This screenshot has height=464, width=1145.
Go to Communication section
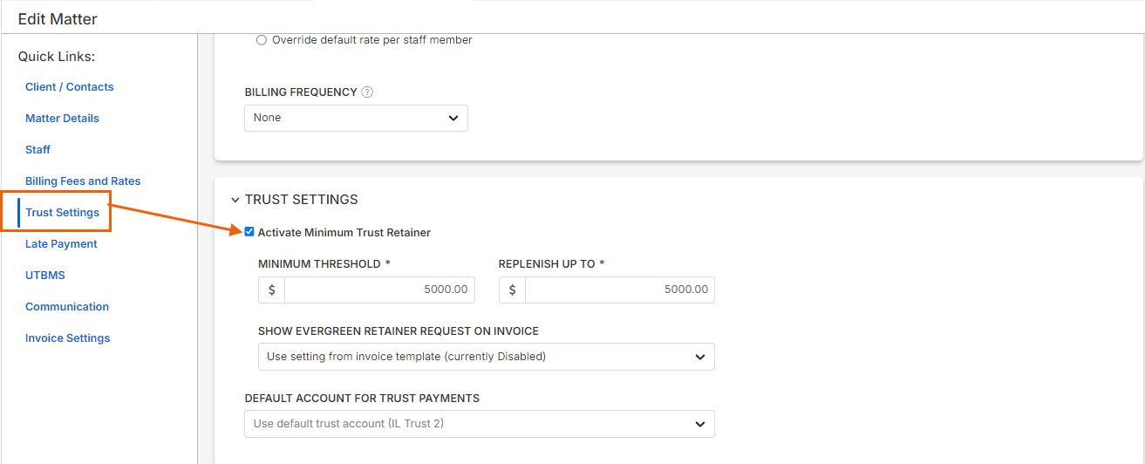pyautogui.click(x=67, y=307)
